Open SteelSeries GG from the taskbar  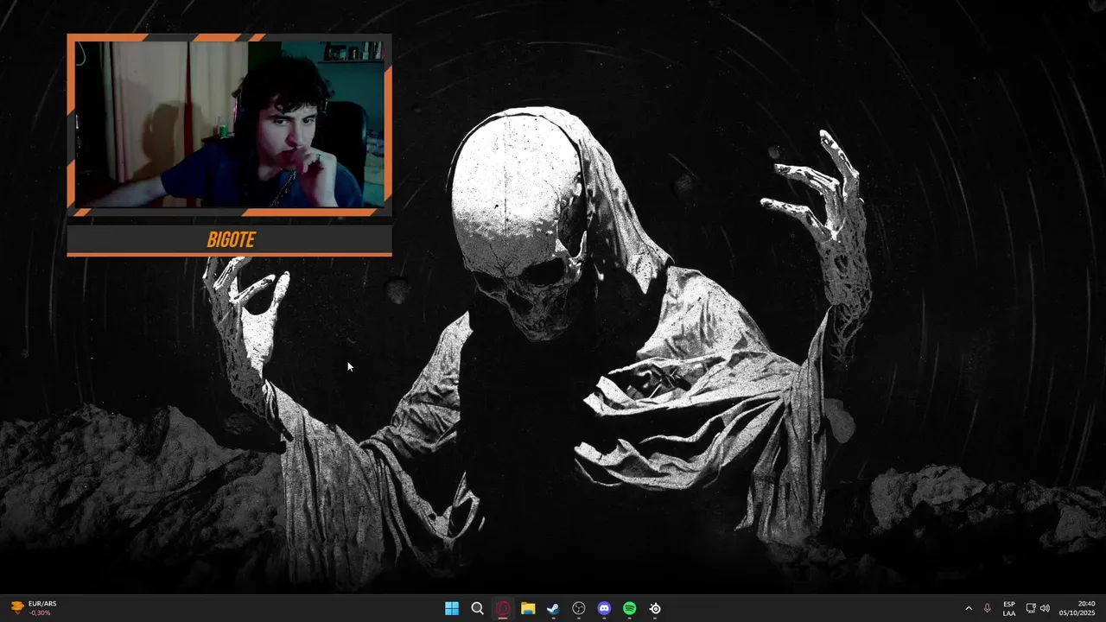click(x=655, y=608)
